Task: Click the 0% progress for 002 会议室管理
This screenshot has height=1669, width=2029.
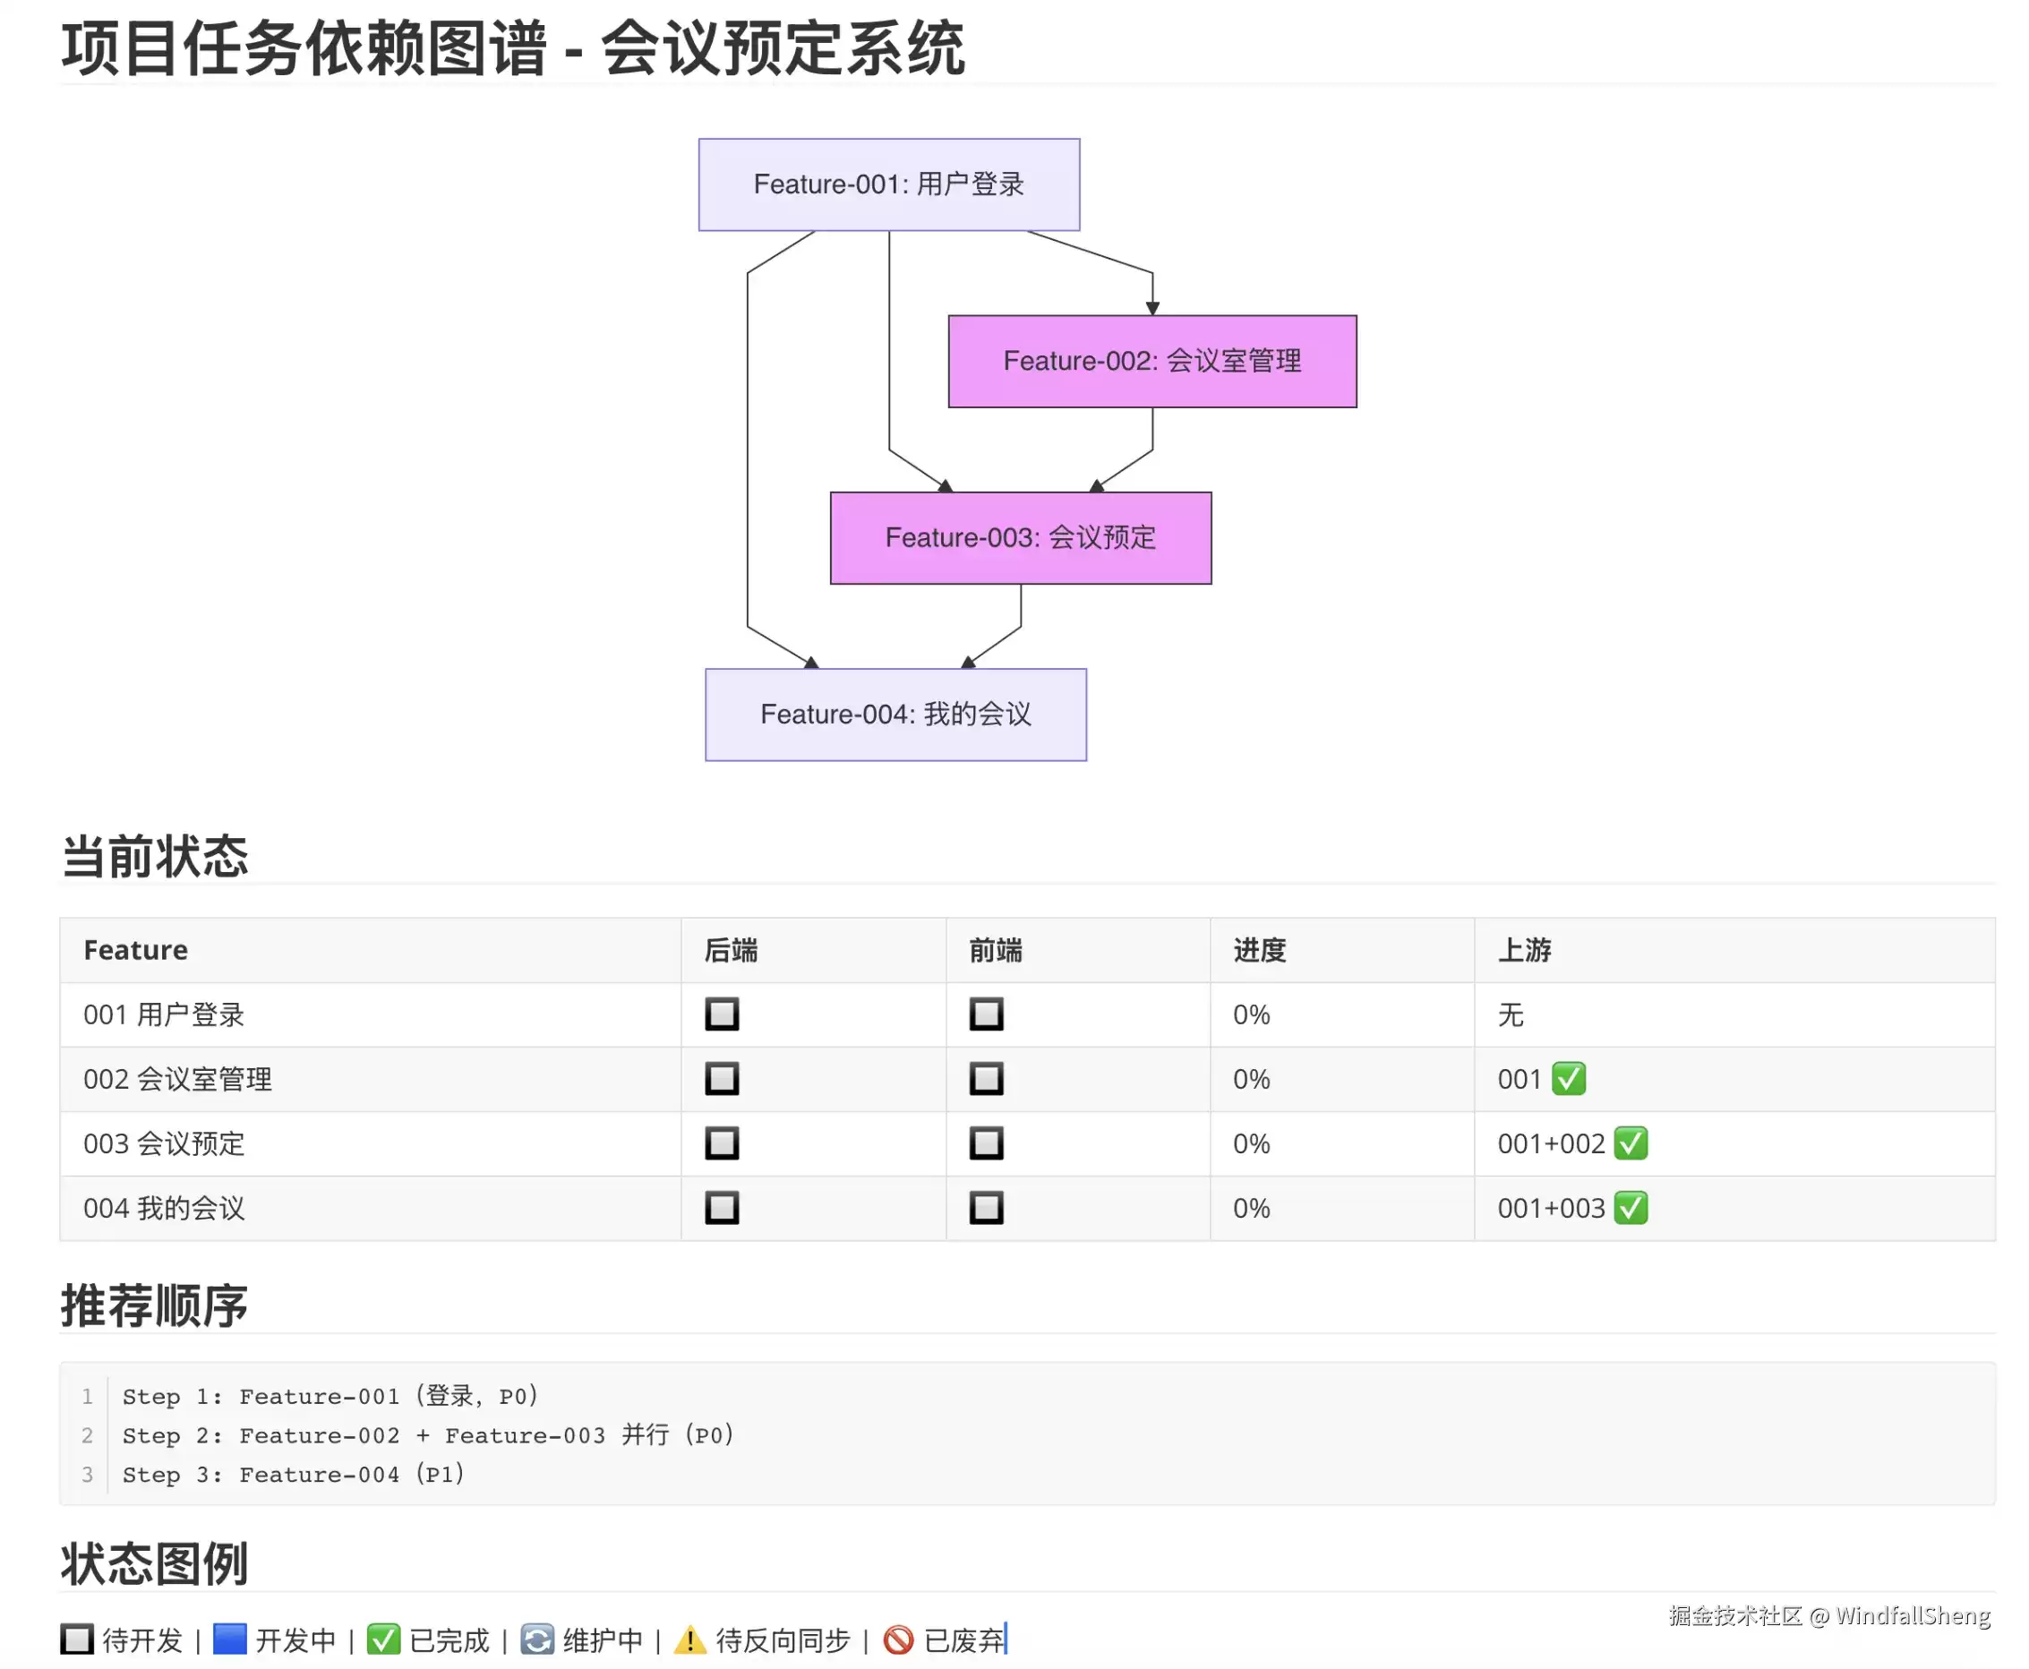Action: 1251,1079
